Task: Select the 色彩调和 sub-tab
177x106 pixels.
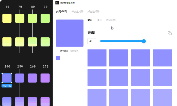Action: click(111, 20)
